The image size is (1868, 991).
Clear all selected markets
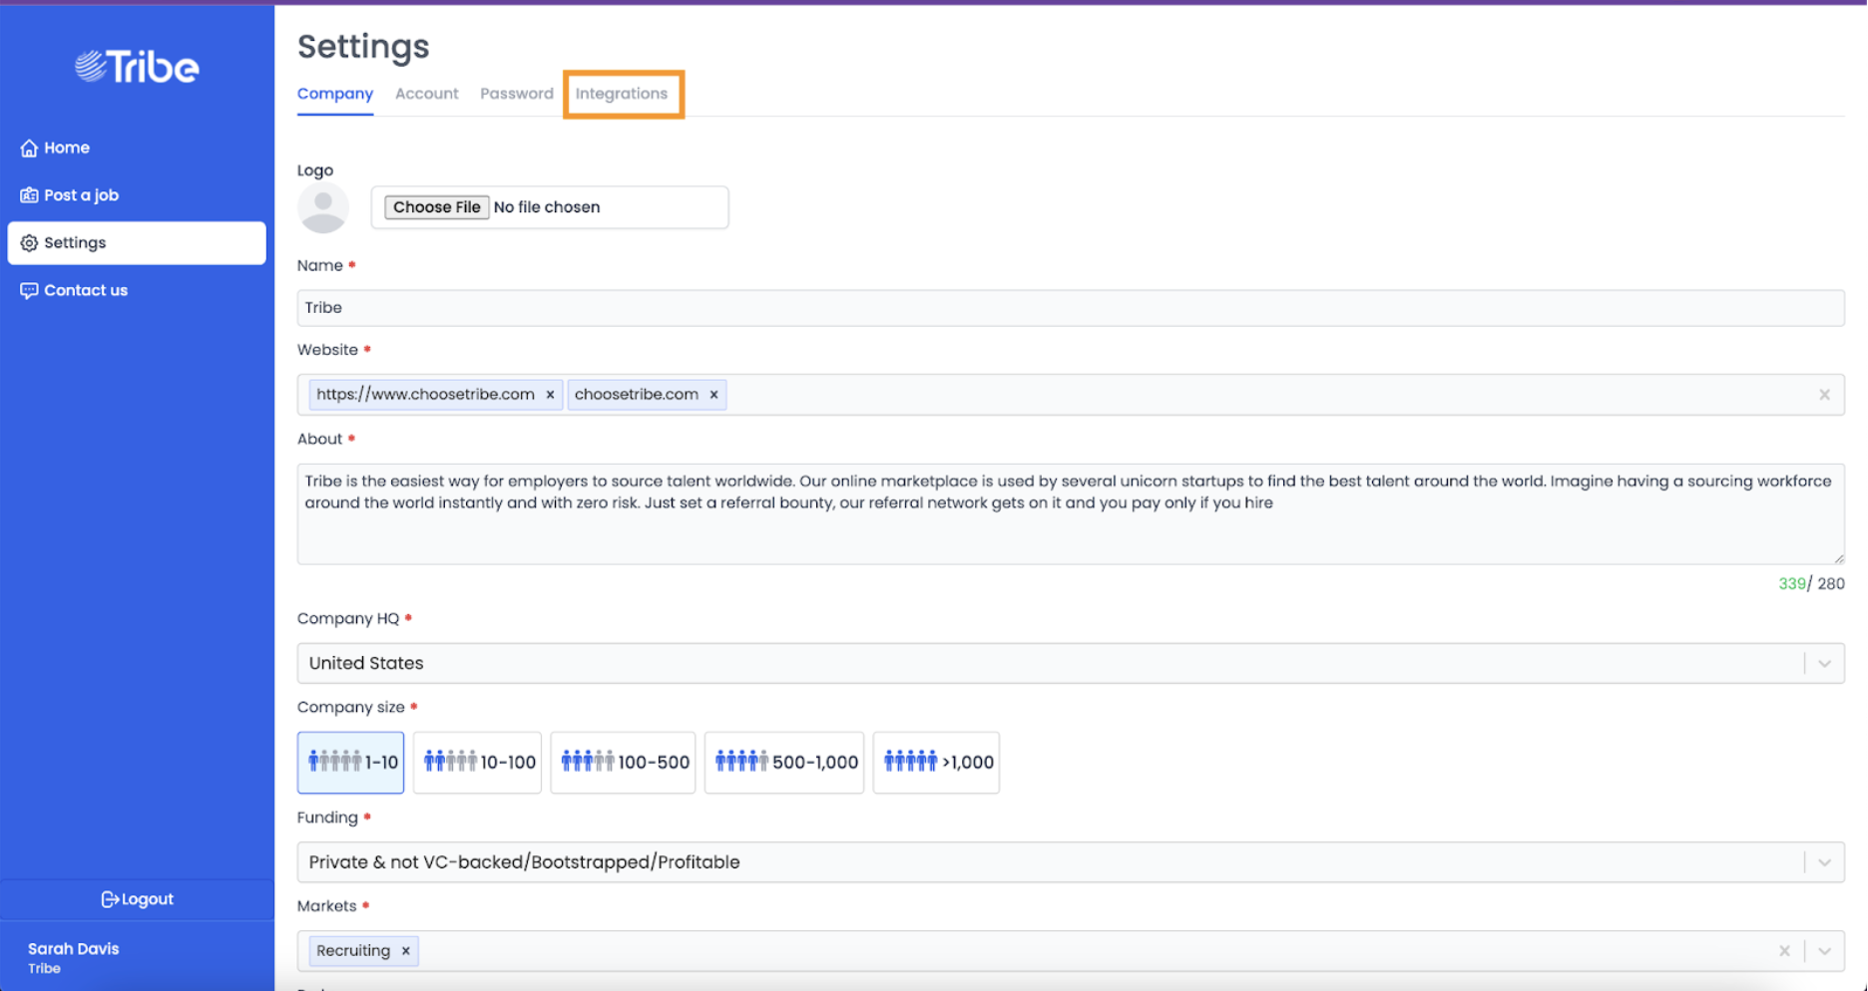[1784, 951]
